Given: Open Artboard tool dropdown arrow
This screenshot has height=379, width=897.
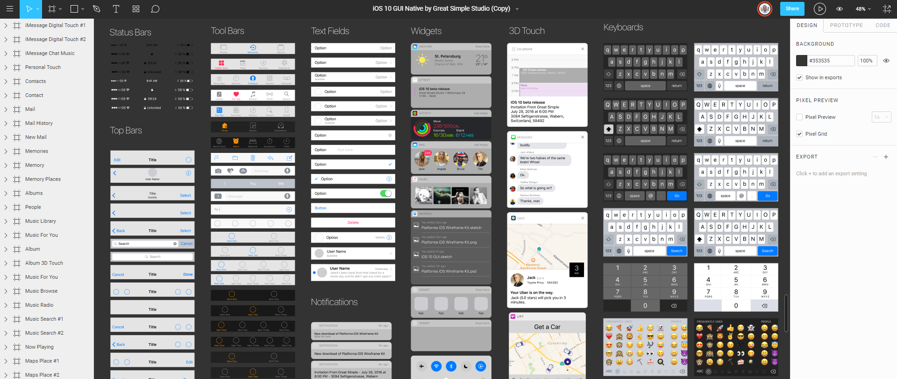Looking at the screenshot, I should point(61,9).
